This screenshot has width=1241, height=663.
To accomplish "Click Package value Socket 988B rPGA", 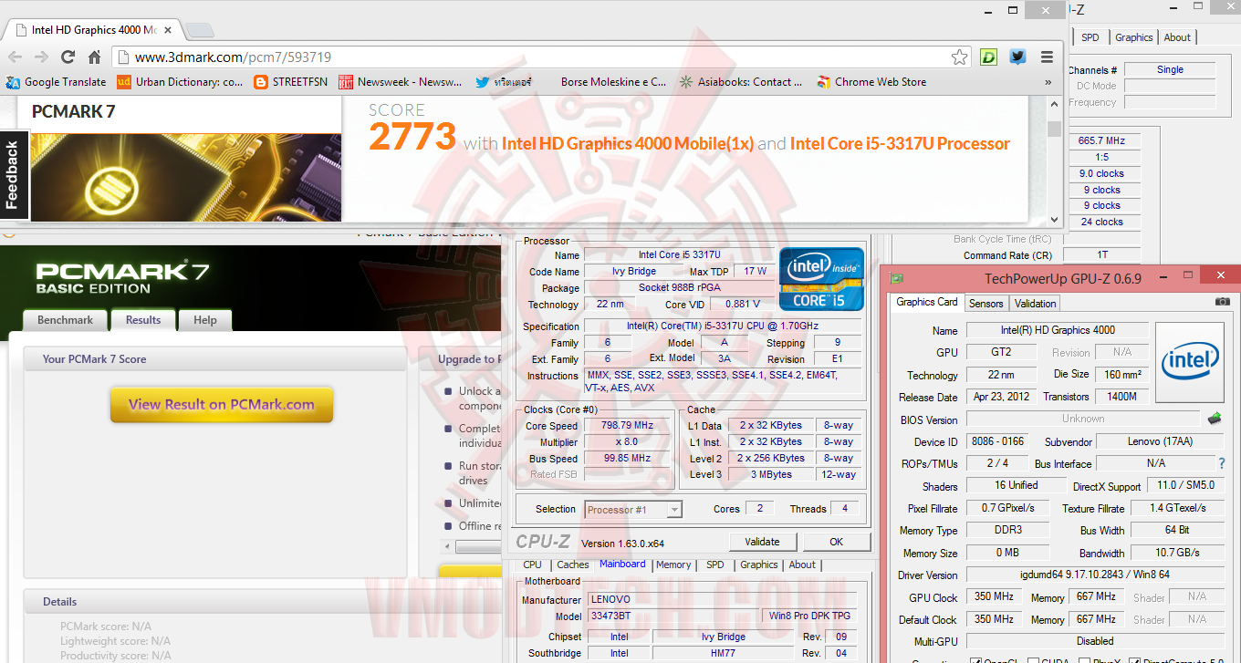I will (x=679, y=287).
